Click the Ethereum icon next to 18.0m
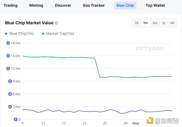This screenshot has width=182, height=127. pos(8,43)
